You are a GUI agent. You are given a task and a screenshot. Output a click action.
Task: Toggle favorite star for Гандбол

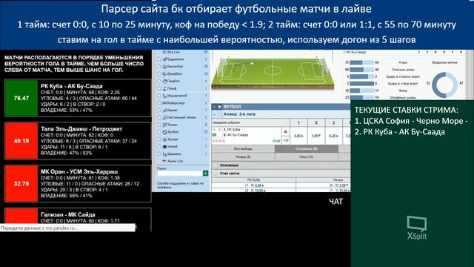tap(160, 81)
